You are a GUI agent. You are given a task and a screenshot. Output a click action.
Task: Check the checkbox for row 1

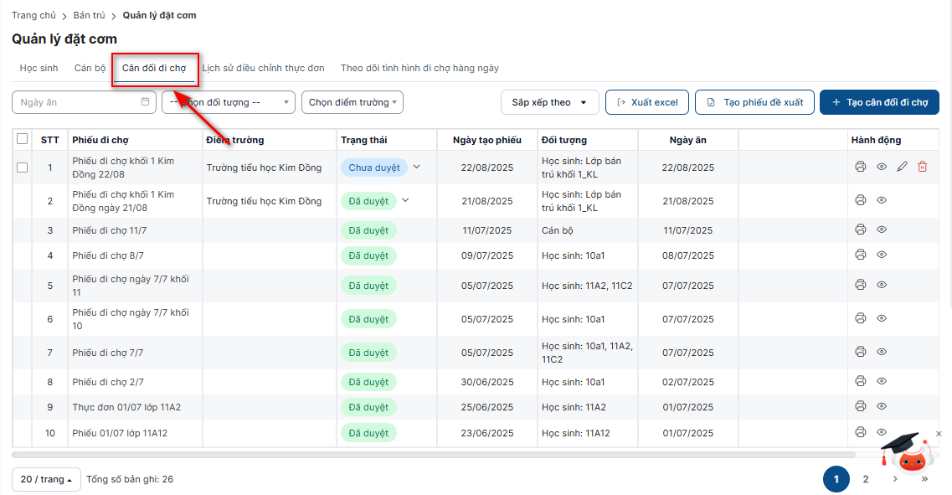point(23,168)
